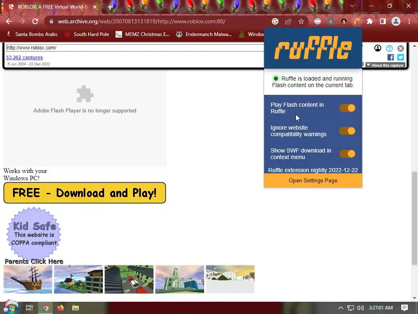Open a new browser tab
Viewport: 418px width, 314px height.
point(110,7)
